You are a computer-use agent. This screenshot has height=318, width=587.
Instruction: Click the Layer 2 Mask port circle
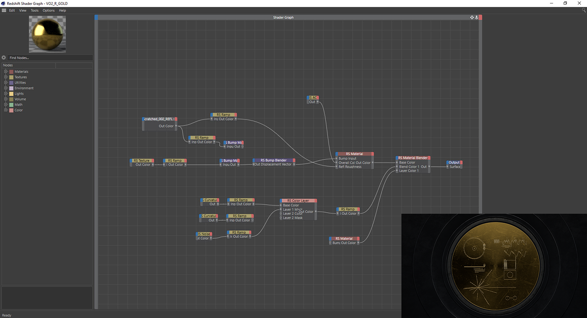tap(281, 218)
